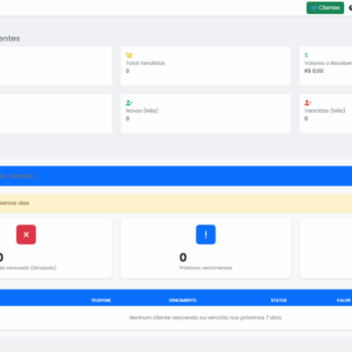Open the green Clientes button
Viewport: 352px width, 352px height.
(325, 8)
